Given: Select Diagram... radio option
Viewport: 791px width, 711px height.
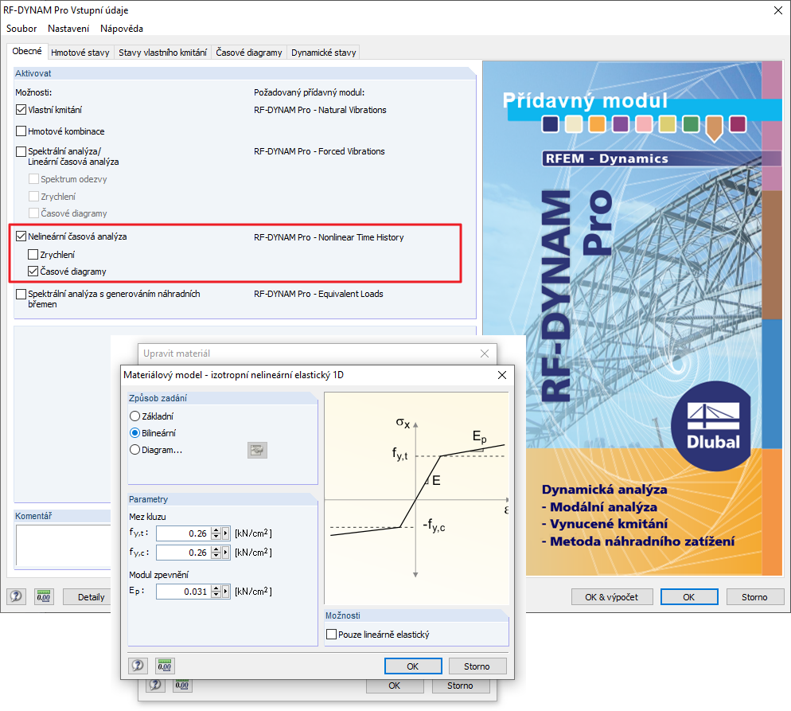Looking at the screenshot, I should [134, 450].
